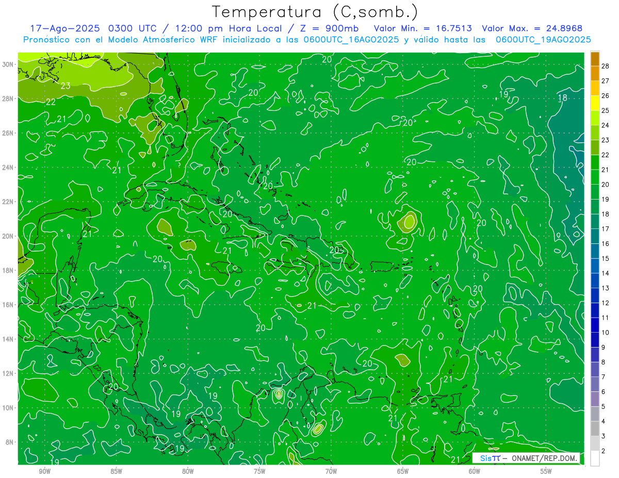Click the 'Temperatura (C,somb.)' chart title
619x478 pixels.
click(x=315, y=12)
